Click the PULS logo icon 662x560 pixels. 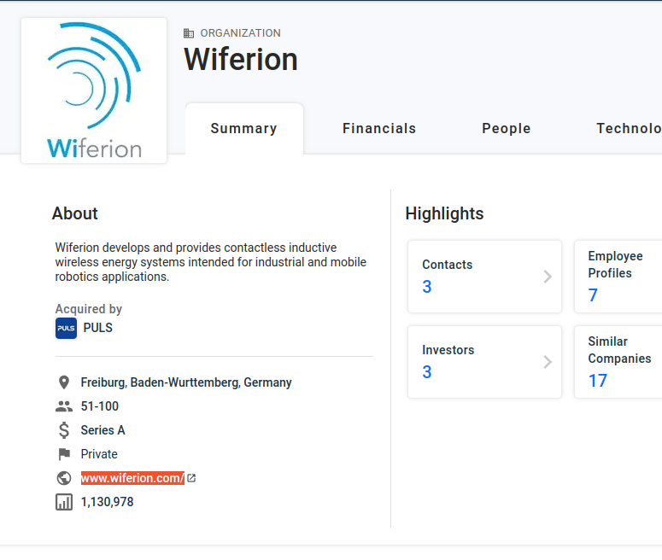tap(66, 328)
